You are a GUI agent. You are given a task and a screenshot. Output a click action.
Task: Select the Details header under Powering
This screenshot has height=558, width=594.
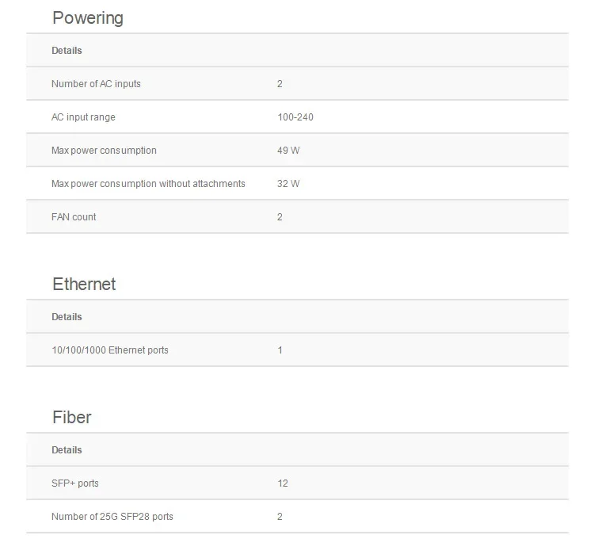coord(67,51)
